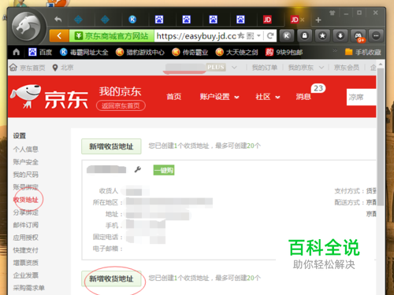This screenshot has height=295, width=394.
Task: Click the lock toolbar icon
Action: [305, 35]
